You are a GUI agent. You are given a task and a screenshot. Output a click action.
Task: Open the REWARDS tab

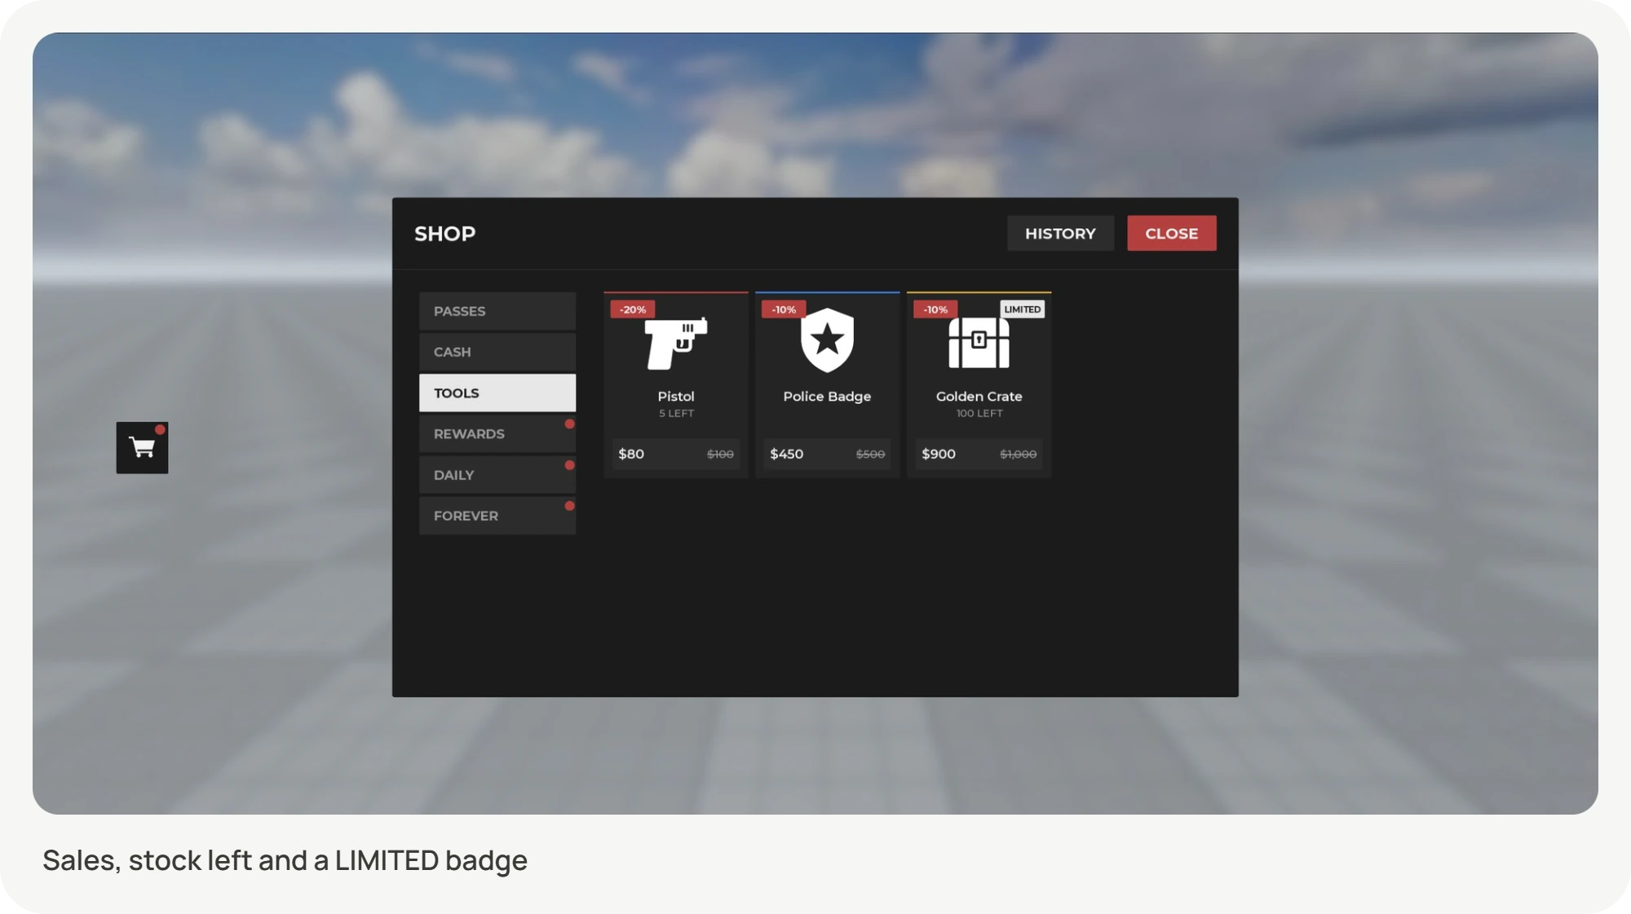tap(497, 434)
